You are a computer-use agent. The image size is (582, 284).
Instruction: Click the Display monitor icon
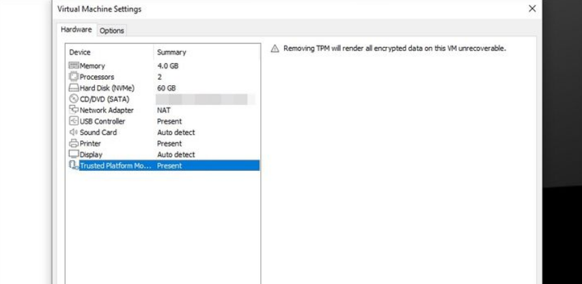pos(74,155)
